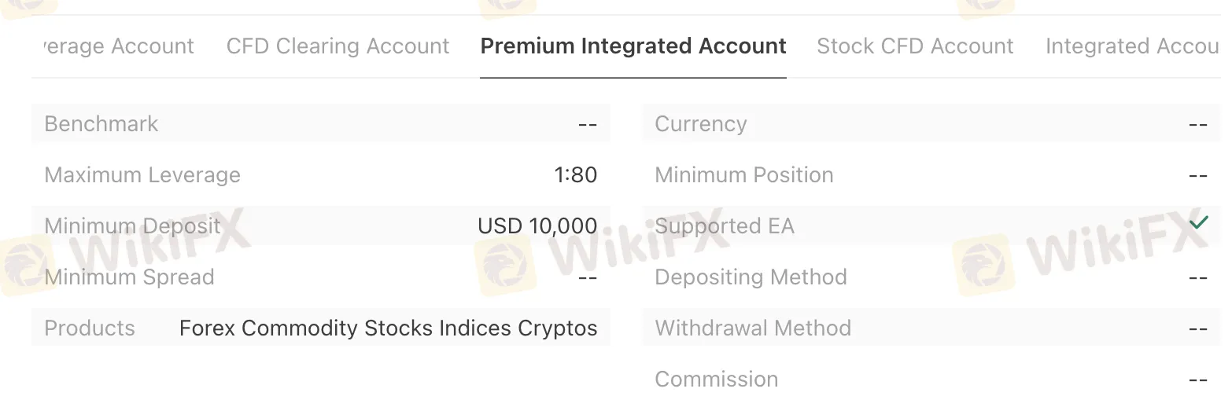
Task: Click the green Supported EA checkmark
Action: (x=1198, y=224)
